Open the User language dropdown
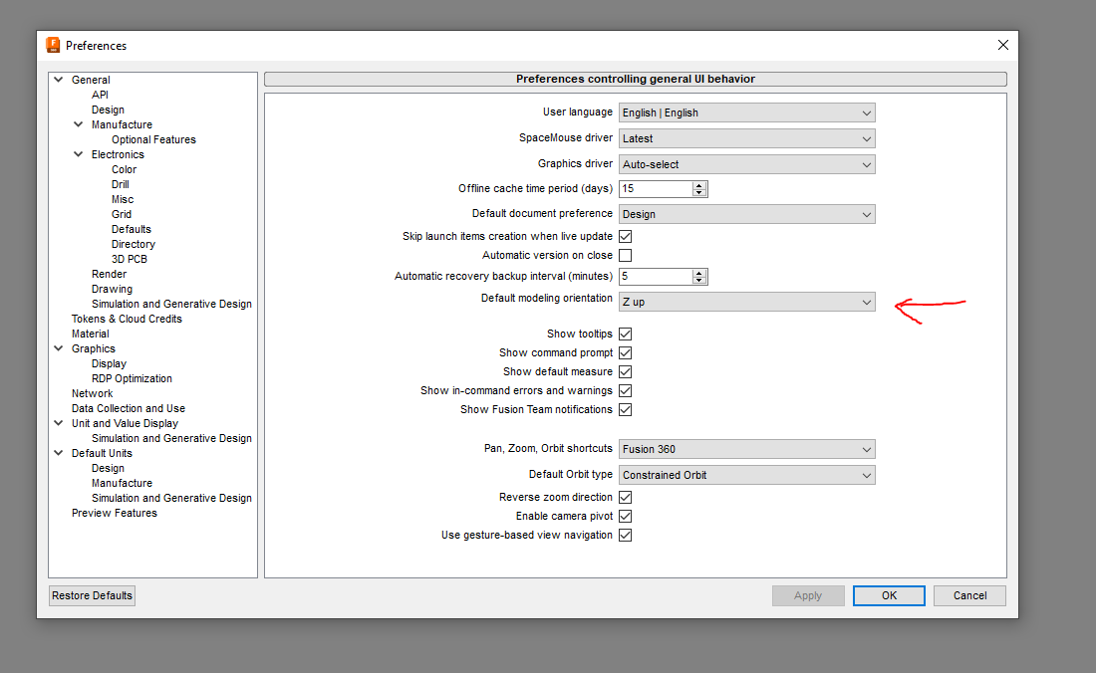 point(746,112)
